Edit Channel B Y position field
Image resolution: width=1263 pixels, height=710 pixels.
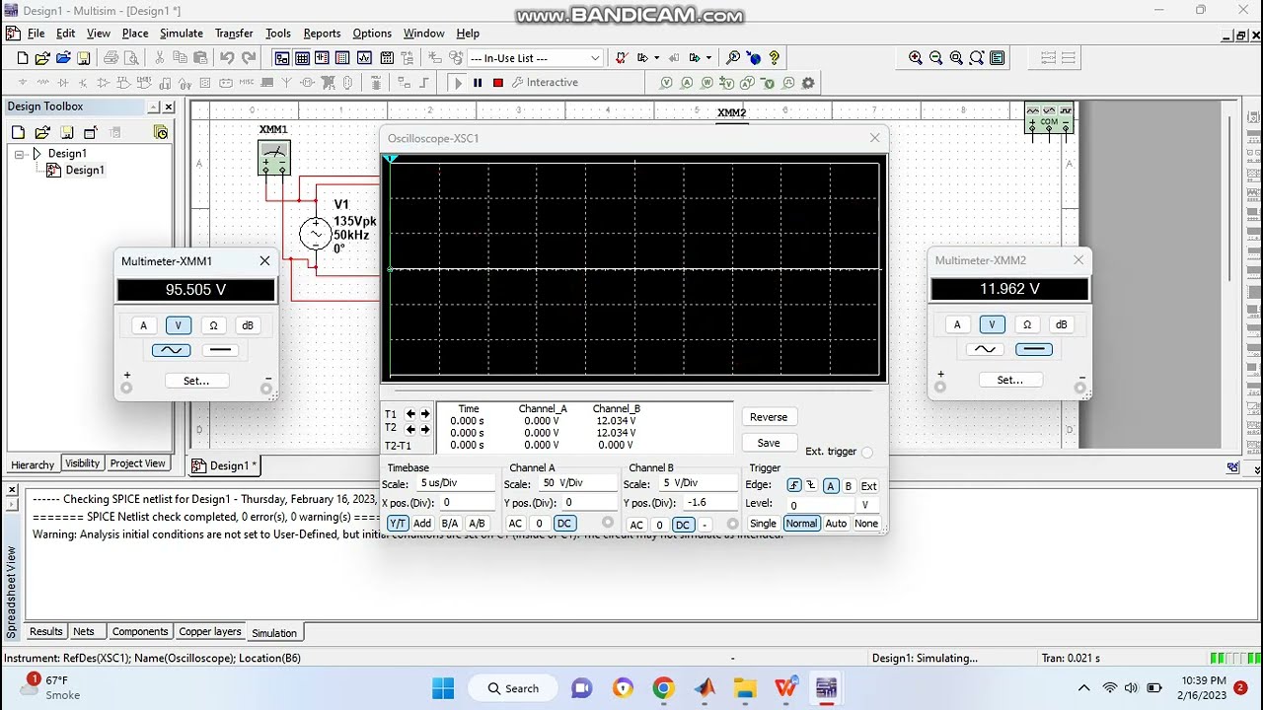(x=711, y=502)
